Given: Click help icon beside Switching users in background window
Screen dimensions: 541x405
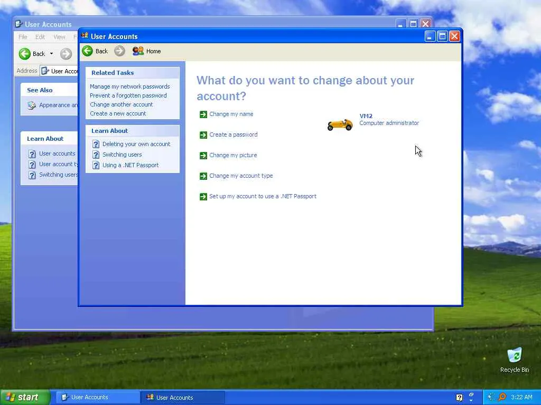Looking at the screenshot, I should (32, 175).
